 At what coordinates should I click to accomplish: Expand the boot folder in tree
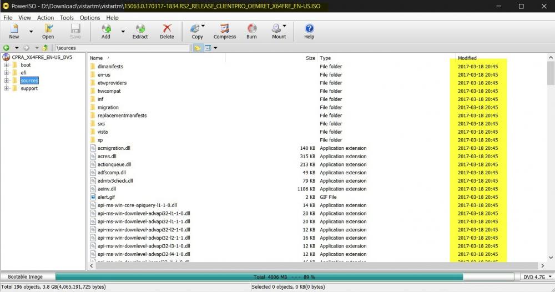point(7,65)
